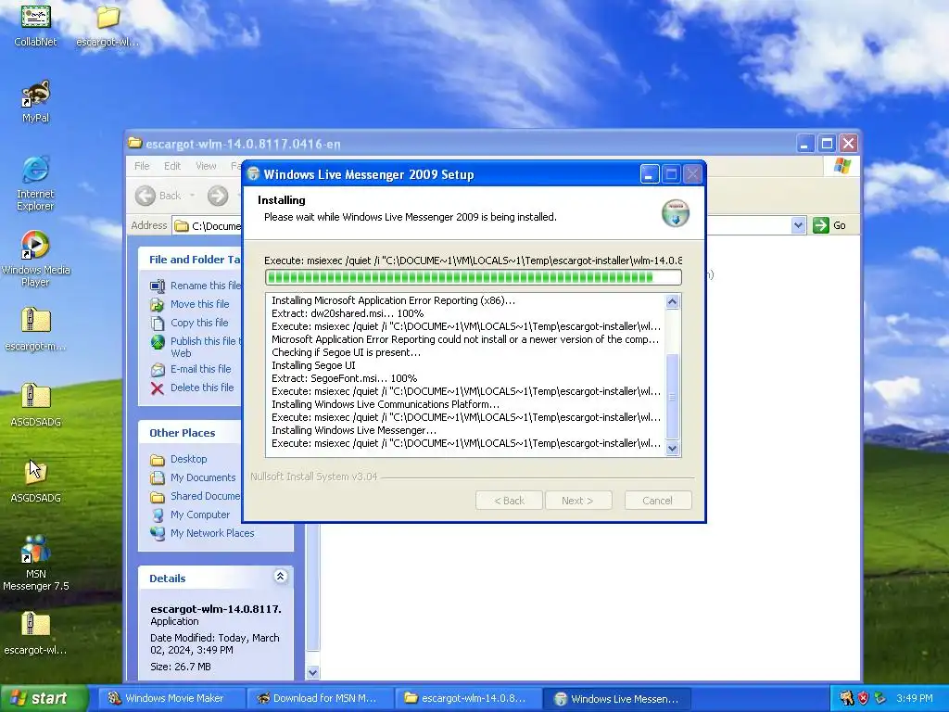Click the Back button in Setup dialog

tap(509, 501)
